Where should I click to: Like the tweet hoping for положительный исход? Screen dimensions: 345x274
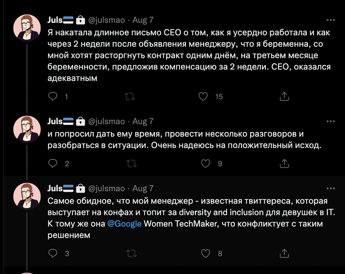click(x=205, y=163)
